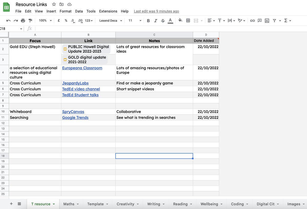
Task: Click the Insert comment icon
Action: pos(260,21)
